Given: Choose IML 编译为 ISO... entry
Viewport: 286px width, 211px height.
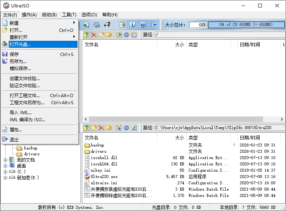Looking at the screenshot, I should pos(40,120).
